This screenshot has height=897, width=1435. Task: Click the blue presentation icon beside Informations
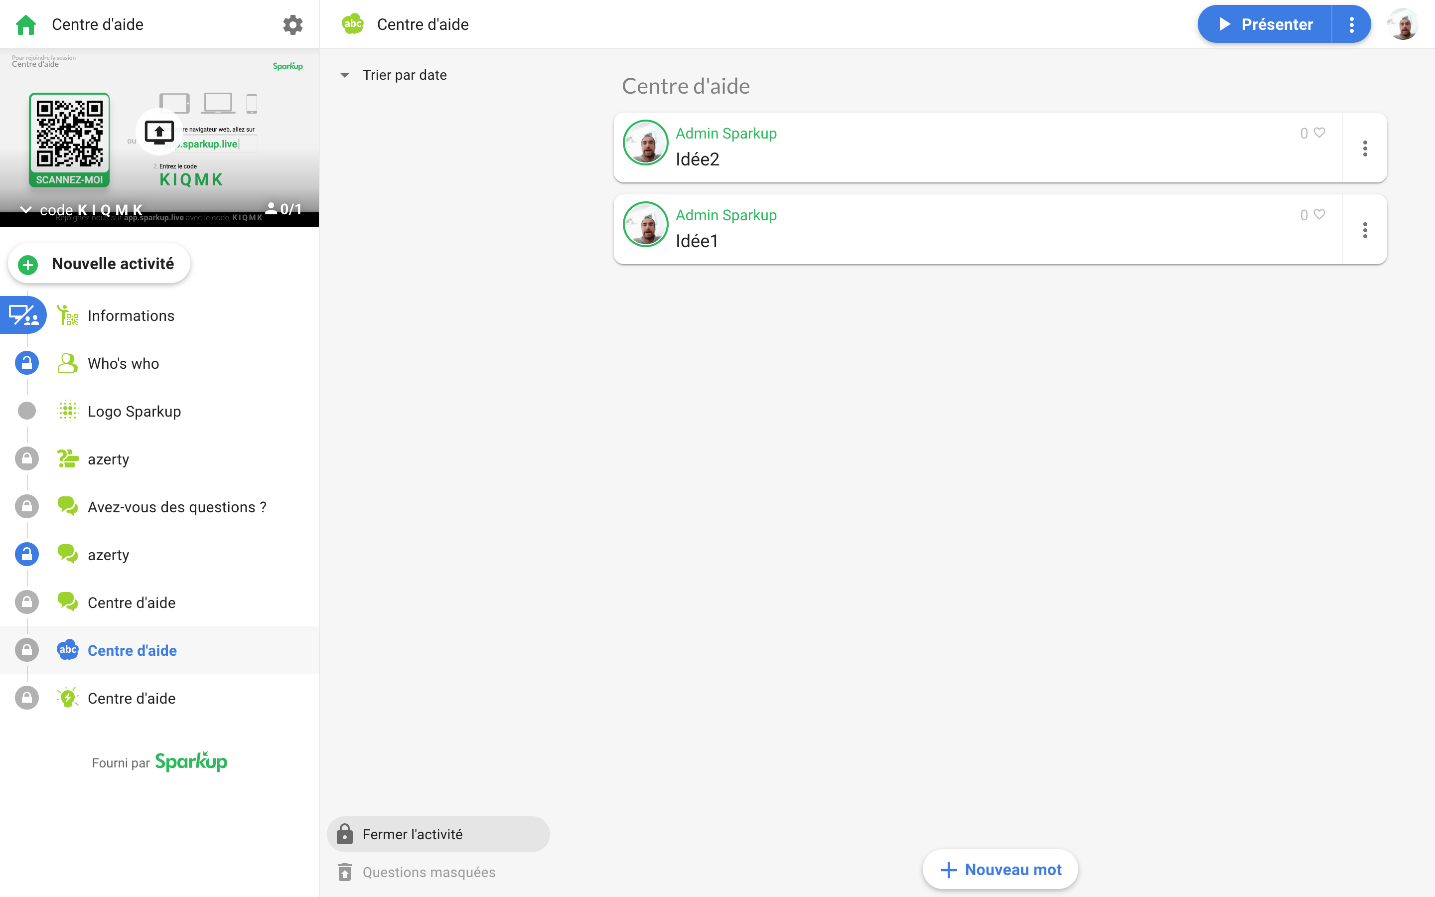coord(24,315)
